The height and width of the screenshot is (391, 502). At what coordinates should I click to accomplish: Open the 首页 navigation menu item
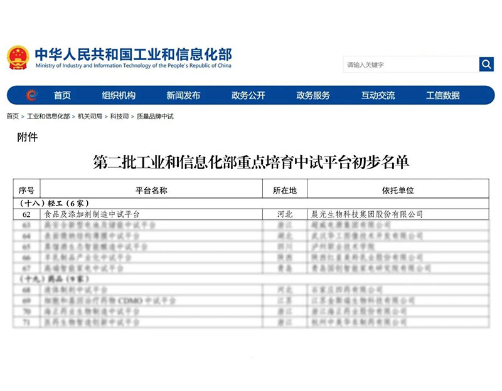62,95
